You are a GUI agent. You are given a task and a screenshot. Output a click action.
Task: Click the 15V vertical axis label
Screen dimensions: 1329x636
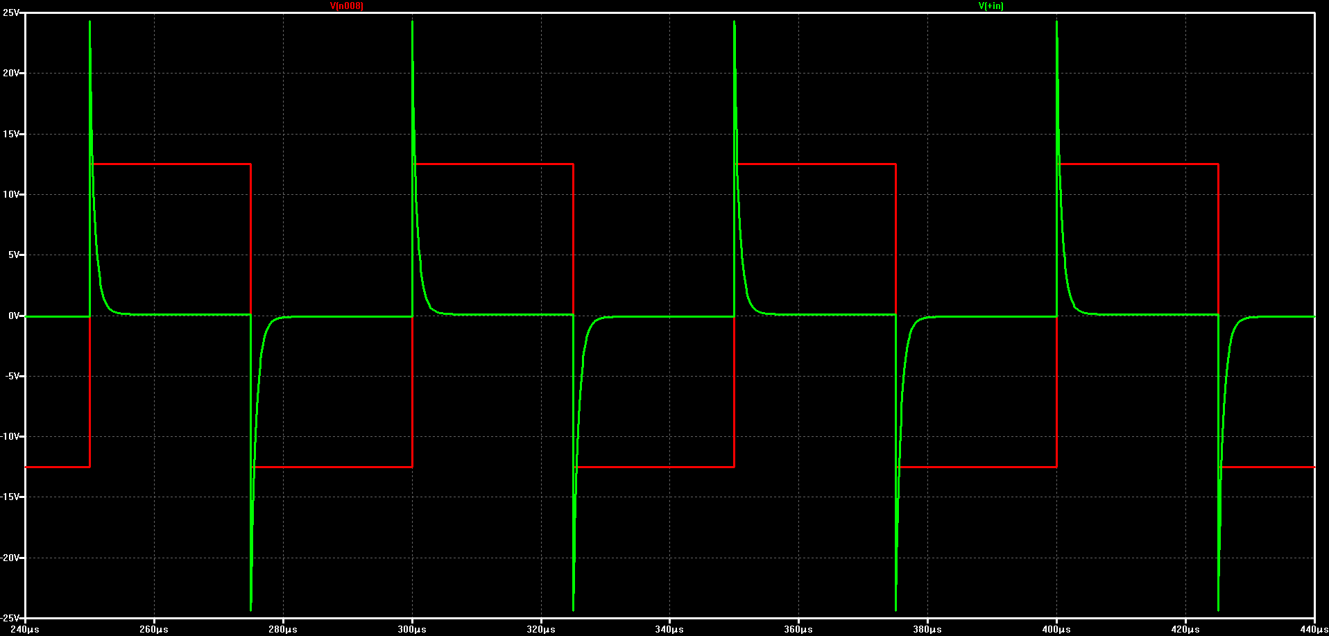pyautogui.click(x=10, y=134)
